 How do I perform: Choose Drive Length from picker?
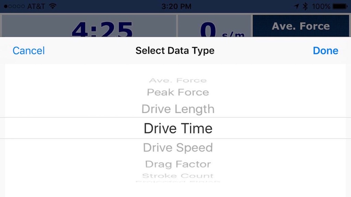point(178,109)
